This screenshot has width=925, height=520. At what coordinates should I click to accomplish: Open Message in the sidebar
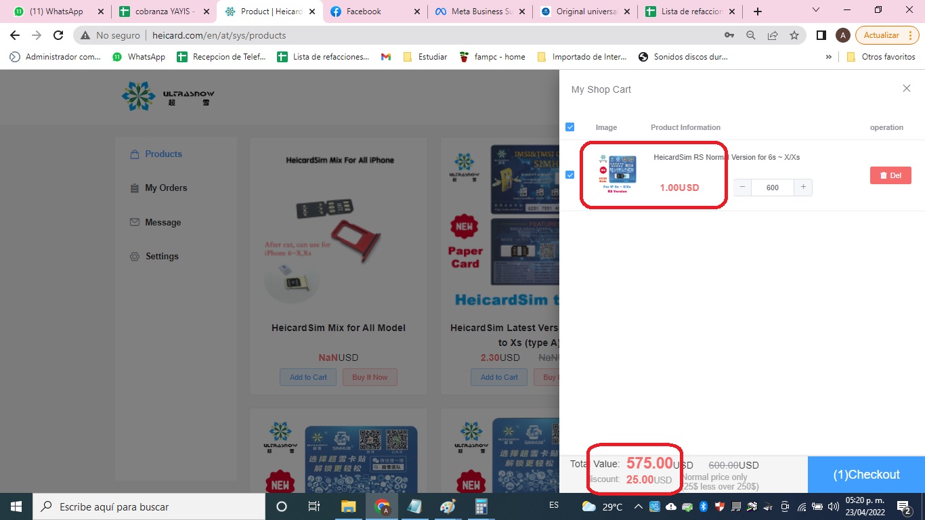[x=155, y=222]
